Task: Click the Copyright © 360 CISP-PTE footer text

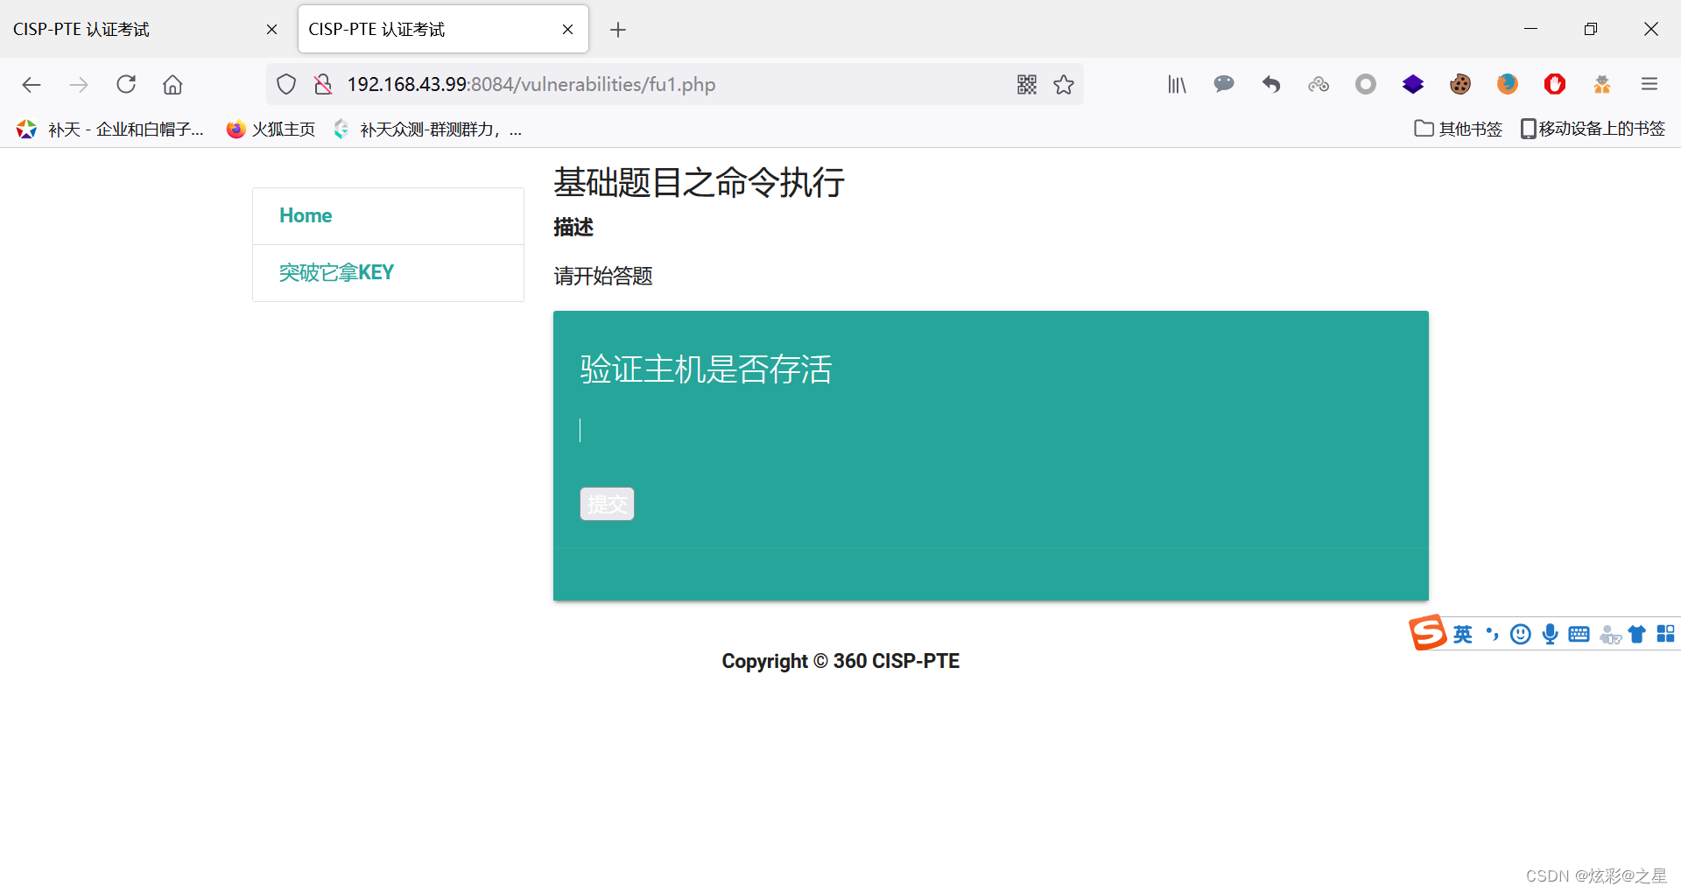Action: [x=840, y=661]
